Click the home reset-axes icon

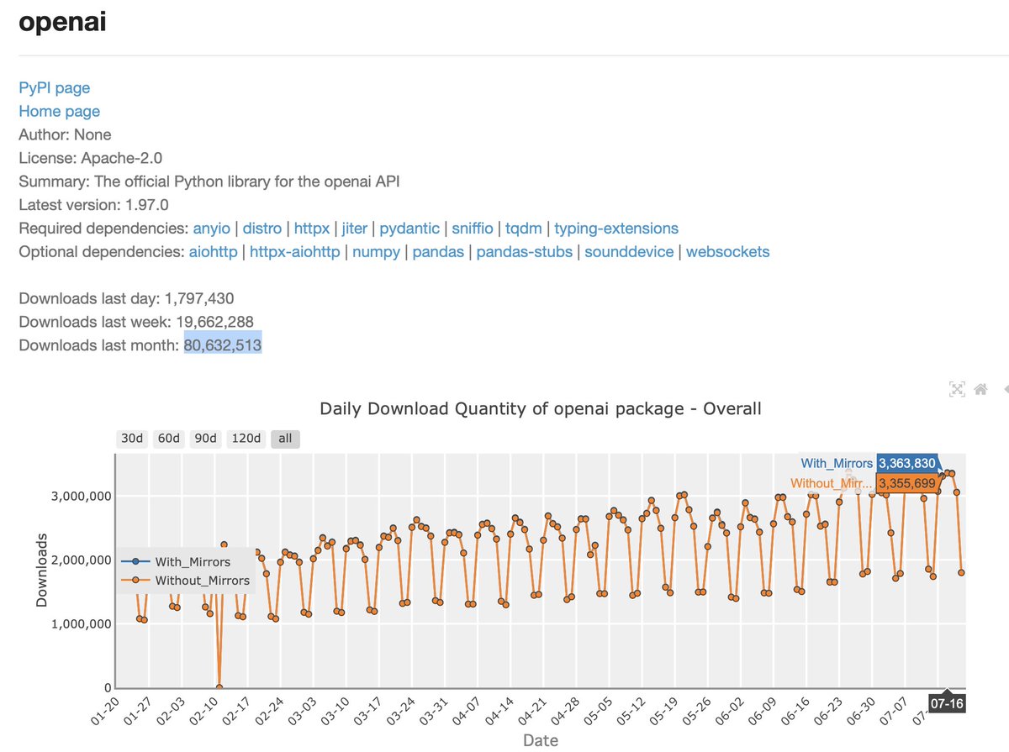click(980, 389)
